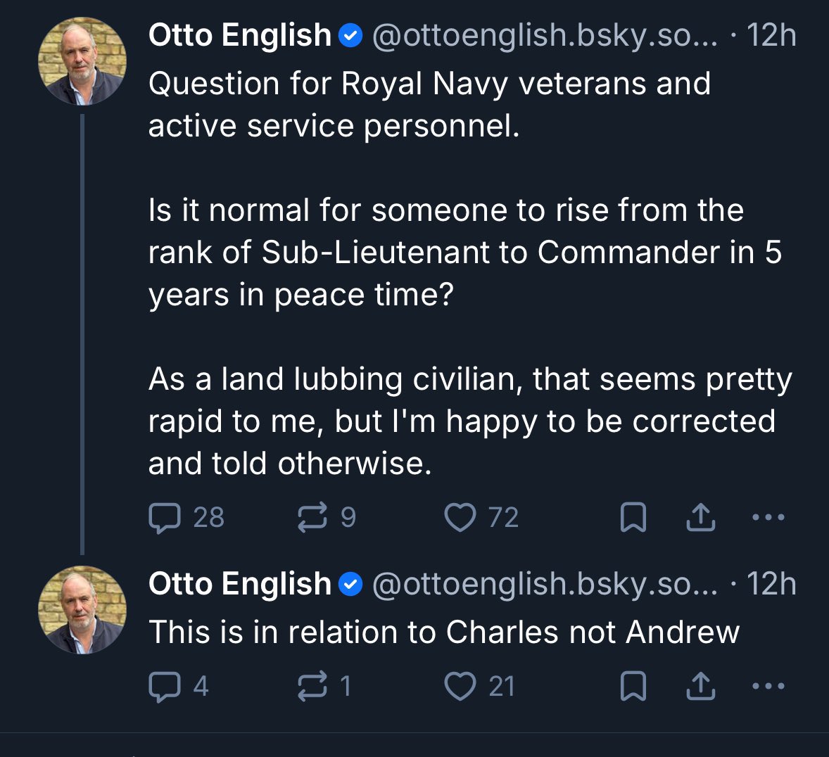
Task: Open Otto English display name, first post
Action: click(x=240, y=35)
